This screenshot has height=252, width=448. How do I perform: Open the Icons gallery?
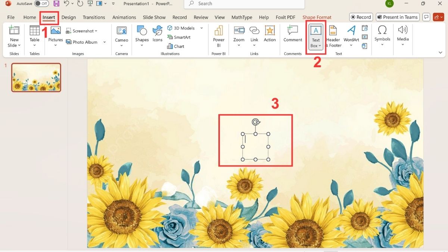pyautogui.click(x=158, y=31)
